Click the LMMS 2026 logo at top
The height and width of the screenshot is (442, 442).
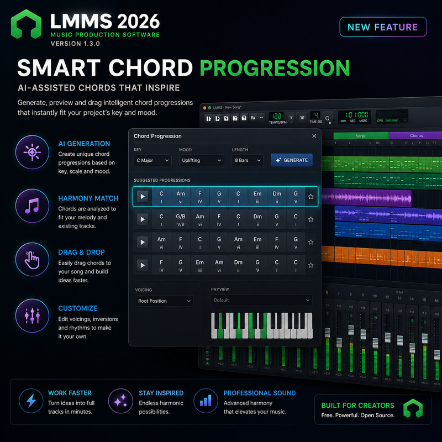tap(26, 24)
